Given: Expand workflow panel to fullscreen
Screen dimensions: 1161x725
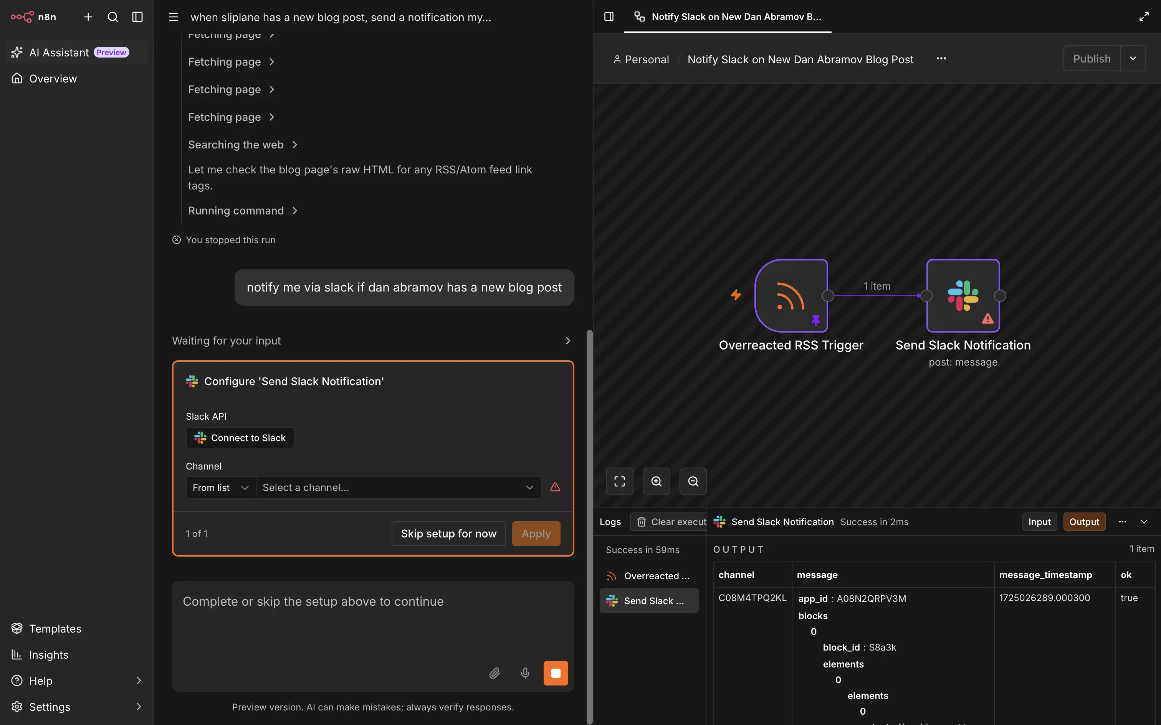Looking at the screenshot, I should 1144,17.
